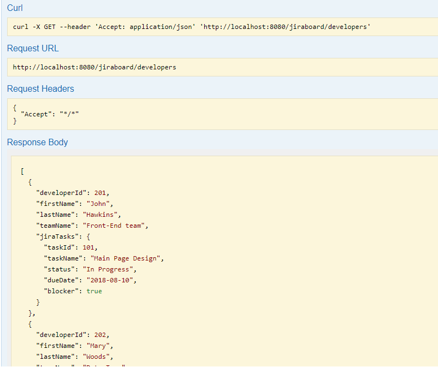Click the firstName "Mary" value
Image resolution: width=438 pixels, height=367 pixels.
pyautogui.click(x=98, y=346)
